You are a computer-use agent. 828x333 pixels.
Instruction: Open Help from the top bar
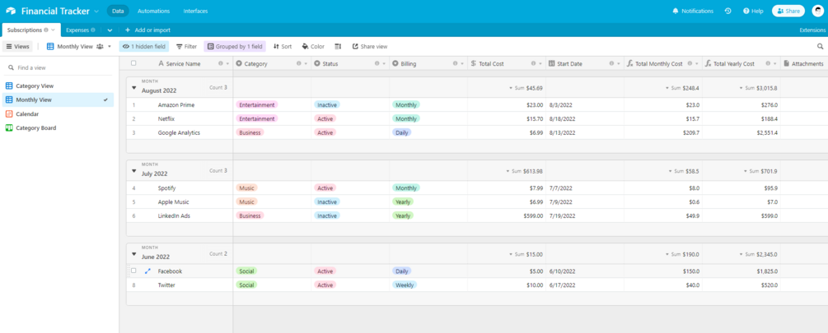(x=753, y=11)
